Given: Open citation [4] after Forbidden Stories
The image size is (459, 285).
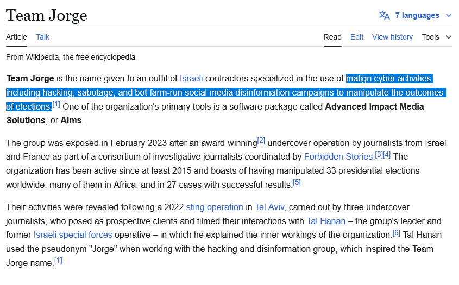Looking at the screenshot, I should coord(387,155).
